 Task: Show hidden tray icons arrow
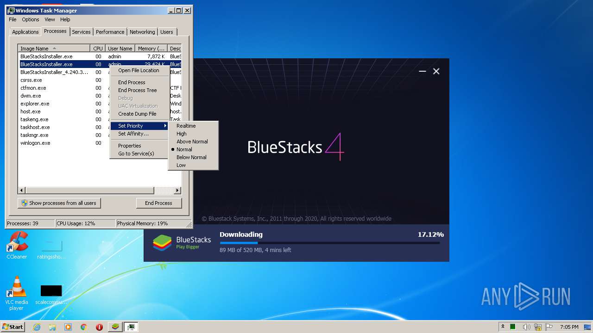[x=503, y=327]
